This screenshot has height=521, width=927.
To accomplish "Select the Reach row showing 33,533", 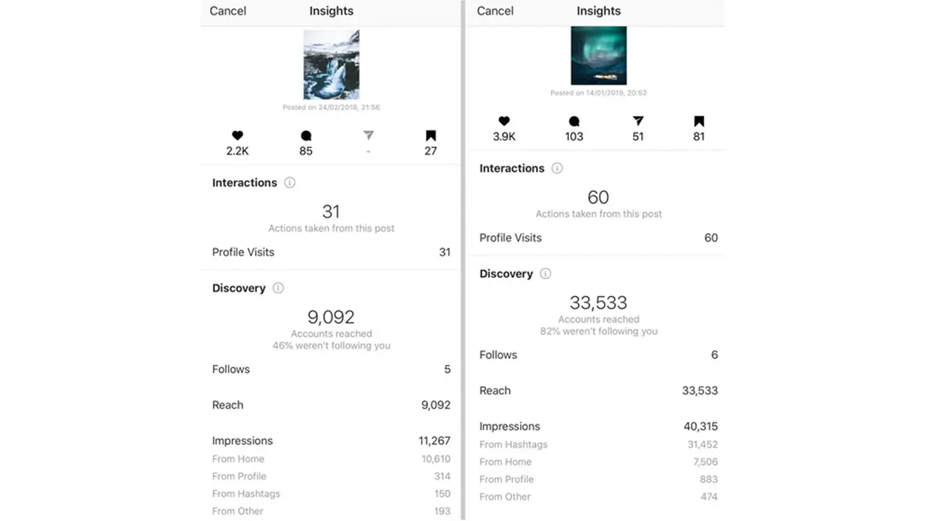I will [x=598, y=390].
